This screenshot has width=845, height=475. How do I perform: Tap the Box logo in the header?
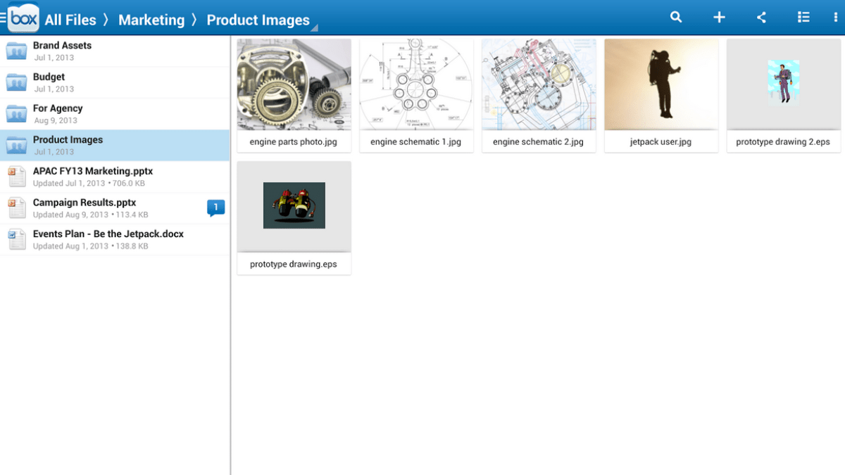click(24, 18)
